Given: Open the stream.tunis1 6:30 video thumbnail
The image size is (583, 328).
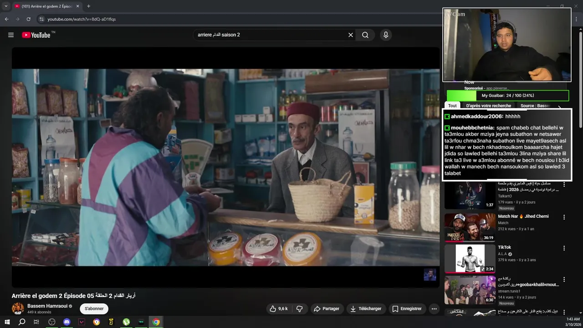Looking at the screenshot, I should [470, 290].
